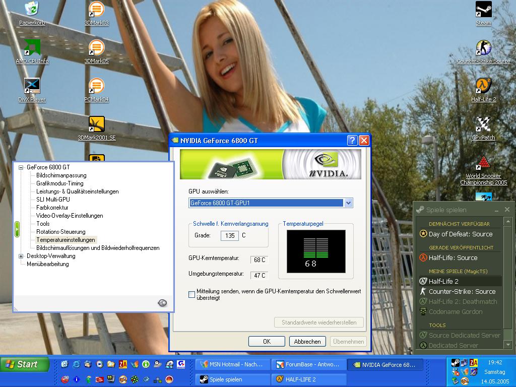Select Half-Life 2: Deathmatch in Steam list

tap(461, 301)
